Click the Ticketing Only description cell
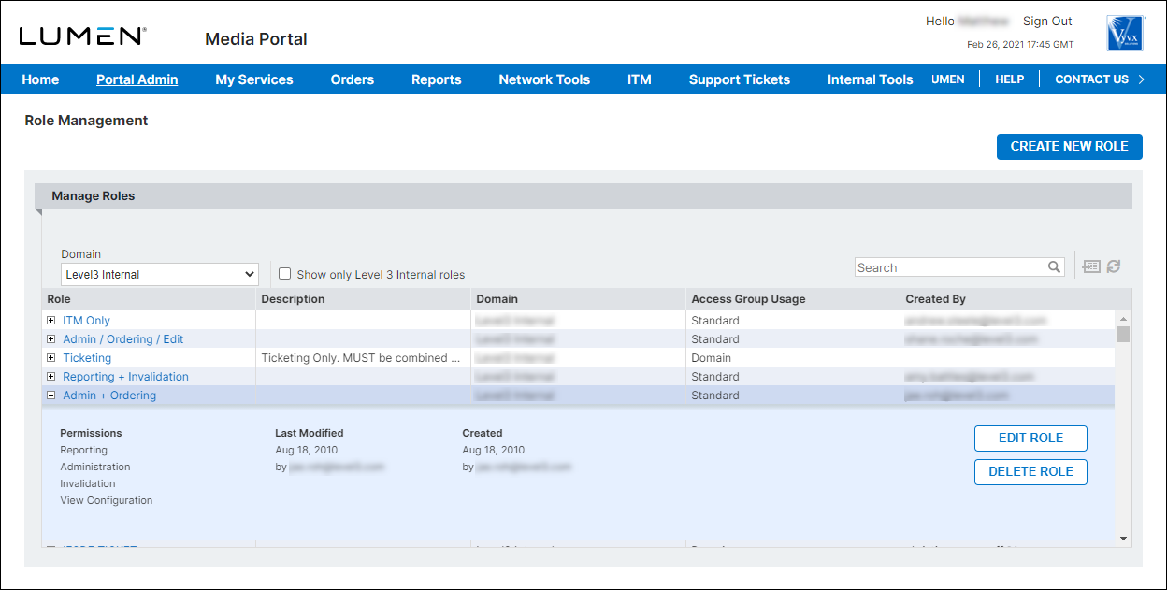1167x590 pixels. [x=361, y=358]
